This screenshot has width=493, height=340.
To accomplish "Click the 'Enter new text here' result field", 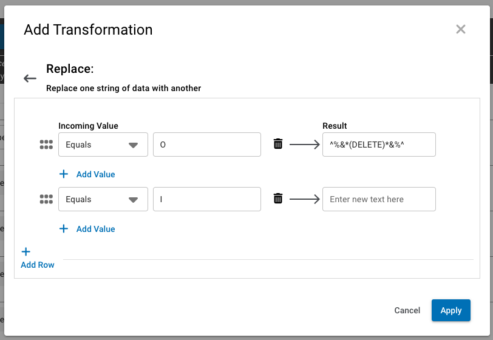I will click(x=379, y=199).
